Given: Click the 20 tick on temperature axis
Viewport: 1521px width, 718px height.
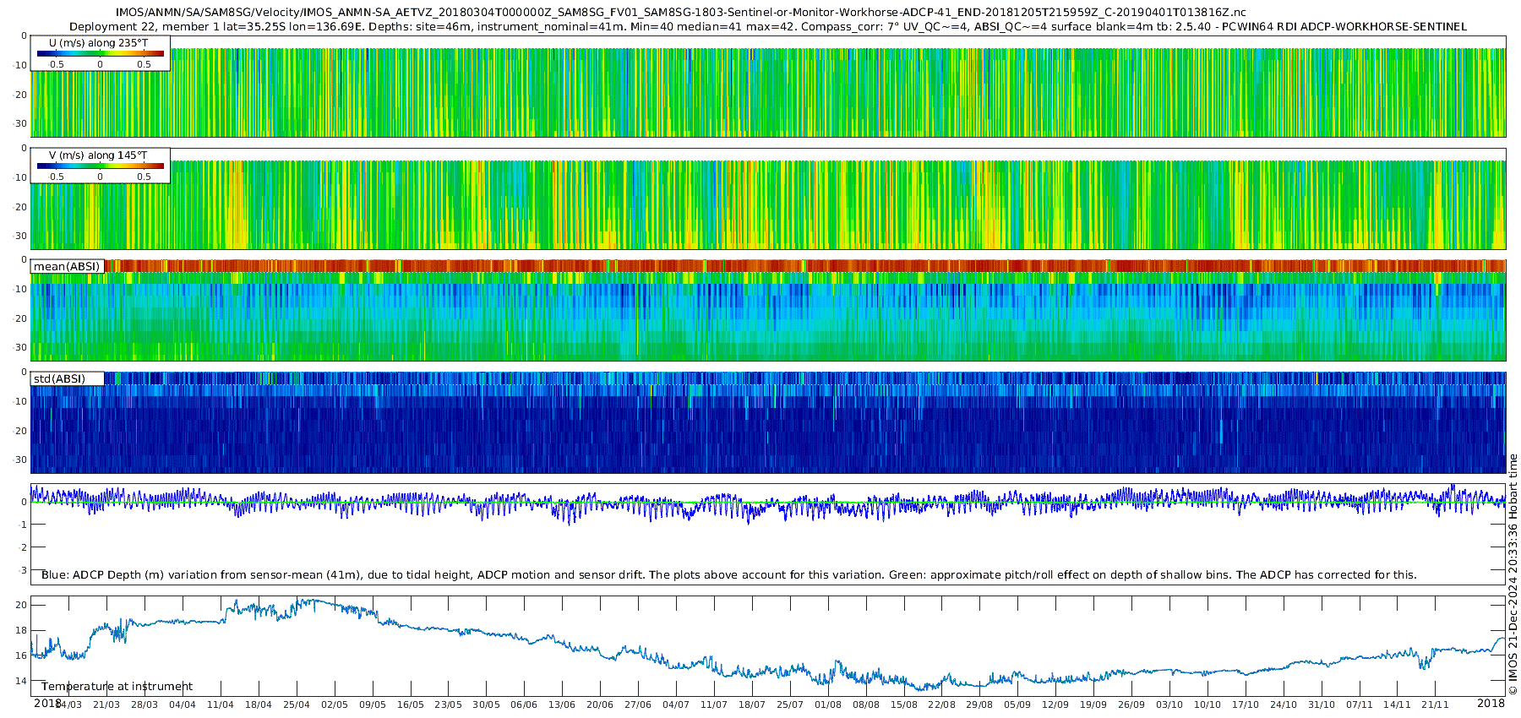Looking at the screenshot, I should 21,605.
